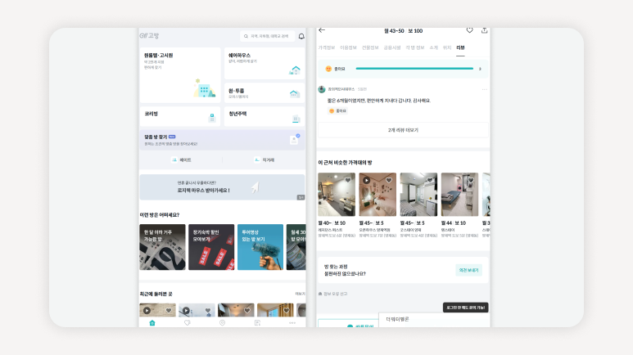Play the second recently viewed room video

pos(186,311)
